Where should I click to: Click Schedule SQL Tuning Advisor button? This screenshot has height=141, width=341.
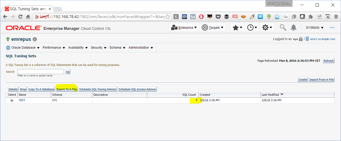click(98, 89)
